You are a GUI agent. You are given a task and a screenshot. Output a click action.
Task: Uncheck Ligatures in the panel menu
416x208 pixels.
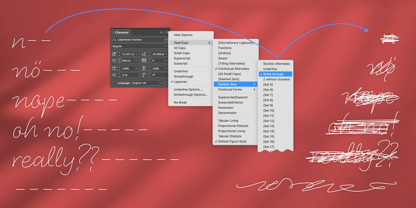(180, 82)
